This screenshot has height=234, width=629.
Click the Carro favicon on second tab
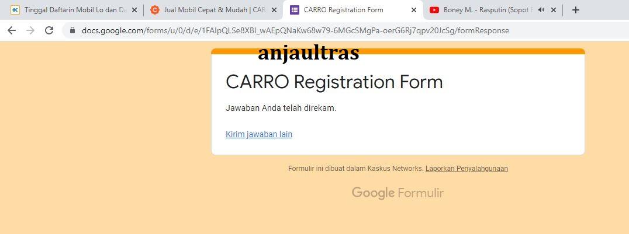pyautogui.click(x=155, y=10)
